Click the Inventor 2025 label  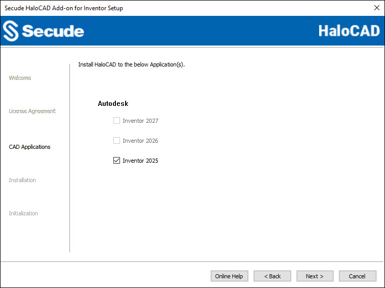click(x=140, y=161)
